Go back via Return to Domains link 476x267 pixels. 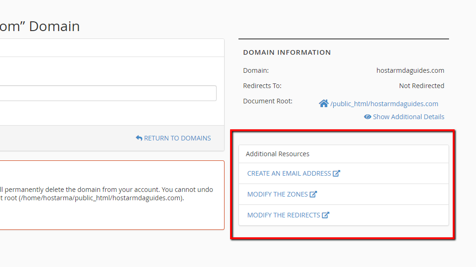tap(177, 138)
